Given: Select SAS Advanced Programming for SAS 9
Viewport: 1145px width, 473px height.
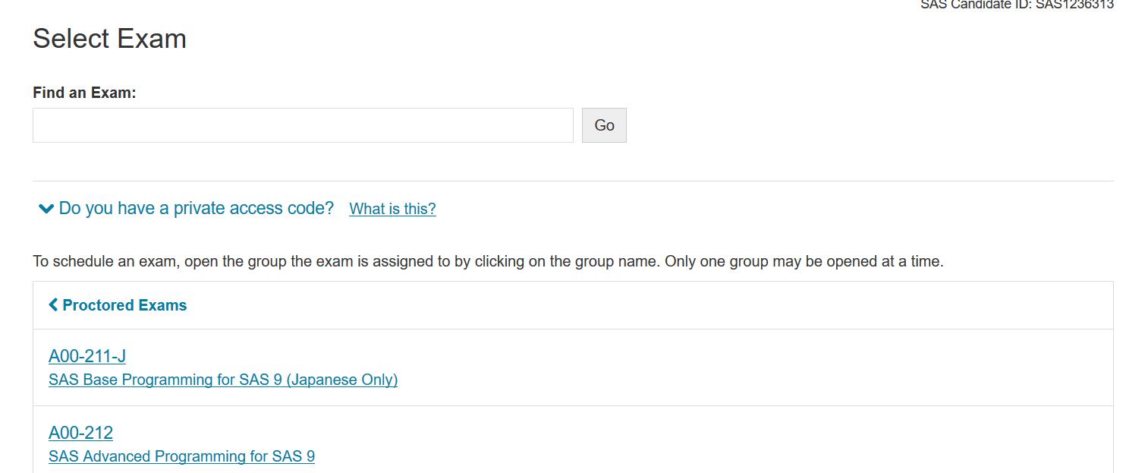Looking at the screenshot, I should click(181, 456).
